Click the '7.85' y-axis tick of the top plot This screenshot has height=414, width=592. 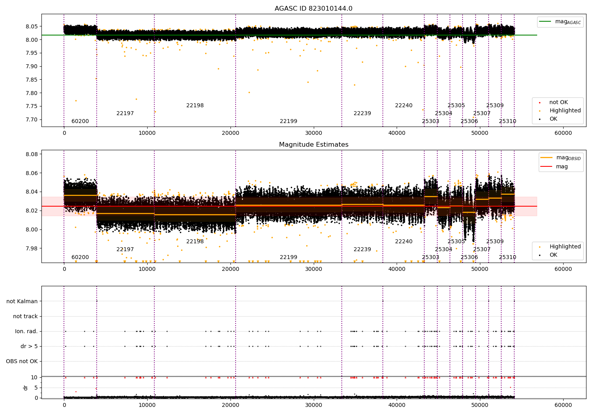coord(32,80)
